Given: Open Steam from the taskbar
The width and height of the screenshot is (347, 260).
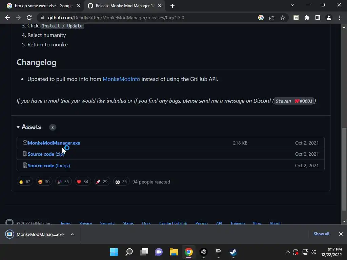Looking at the screenshot, I should (x=233, y=252).
